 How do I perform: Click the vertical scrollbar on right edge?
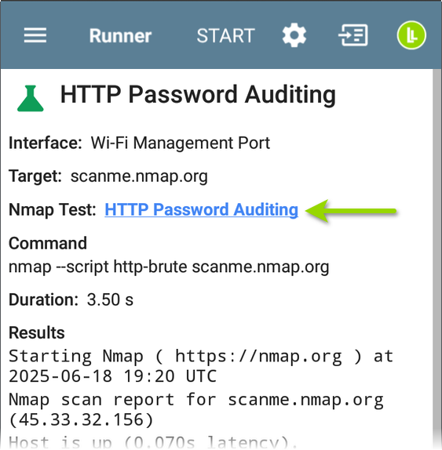437,258
